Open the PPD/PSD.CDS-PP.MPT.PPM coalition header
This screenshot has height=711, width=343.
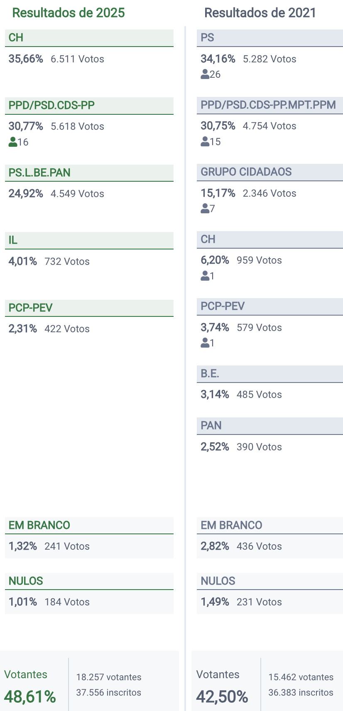269,105
